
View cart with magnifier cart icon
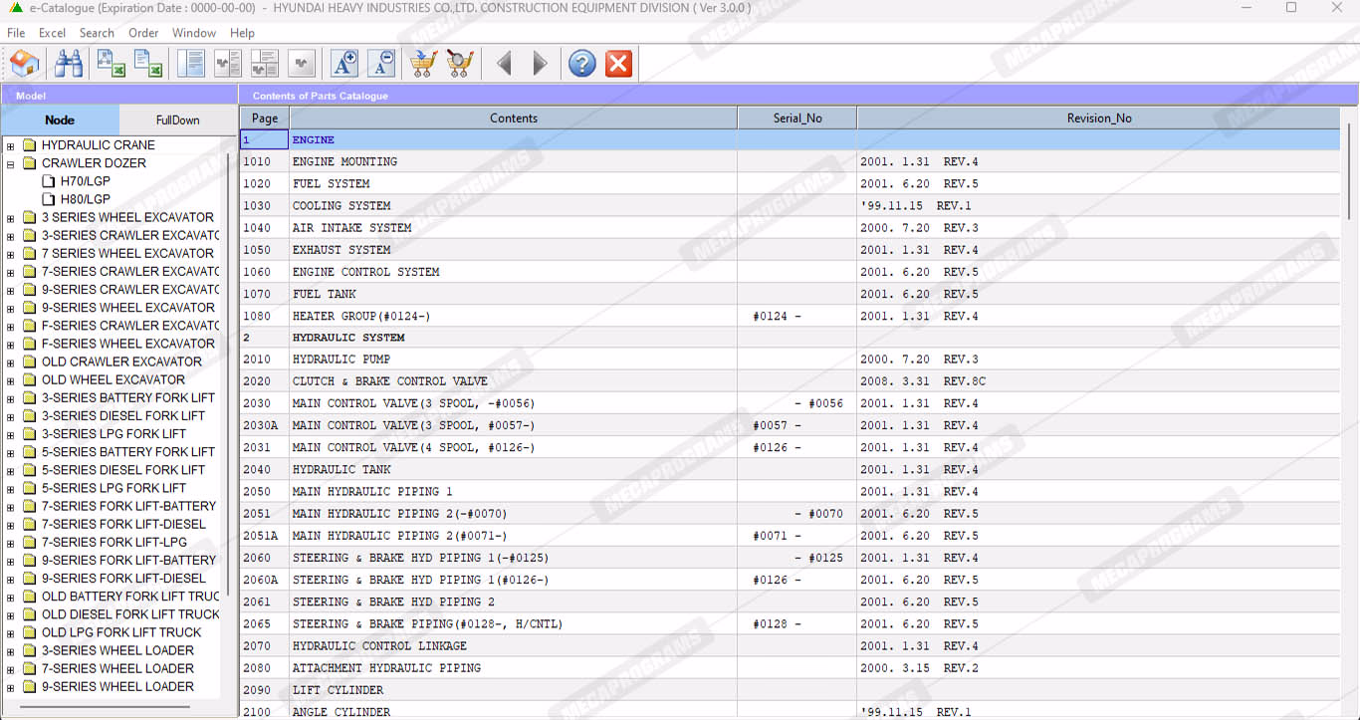point(459,64)
